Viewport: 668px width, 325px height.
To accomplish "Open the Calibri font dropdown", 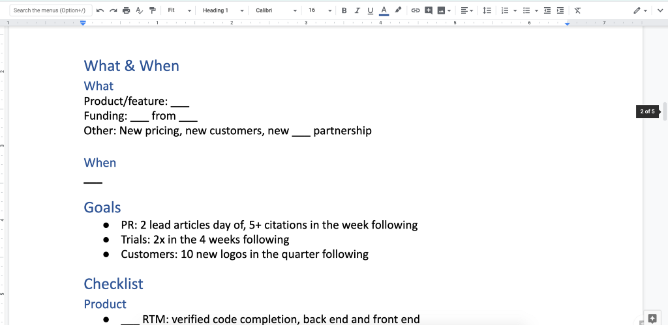I will click(x=276, y=10).
